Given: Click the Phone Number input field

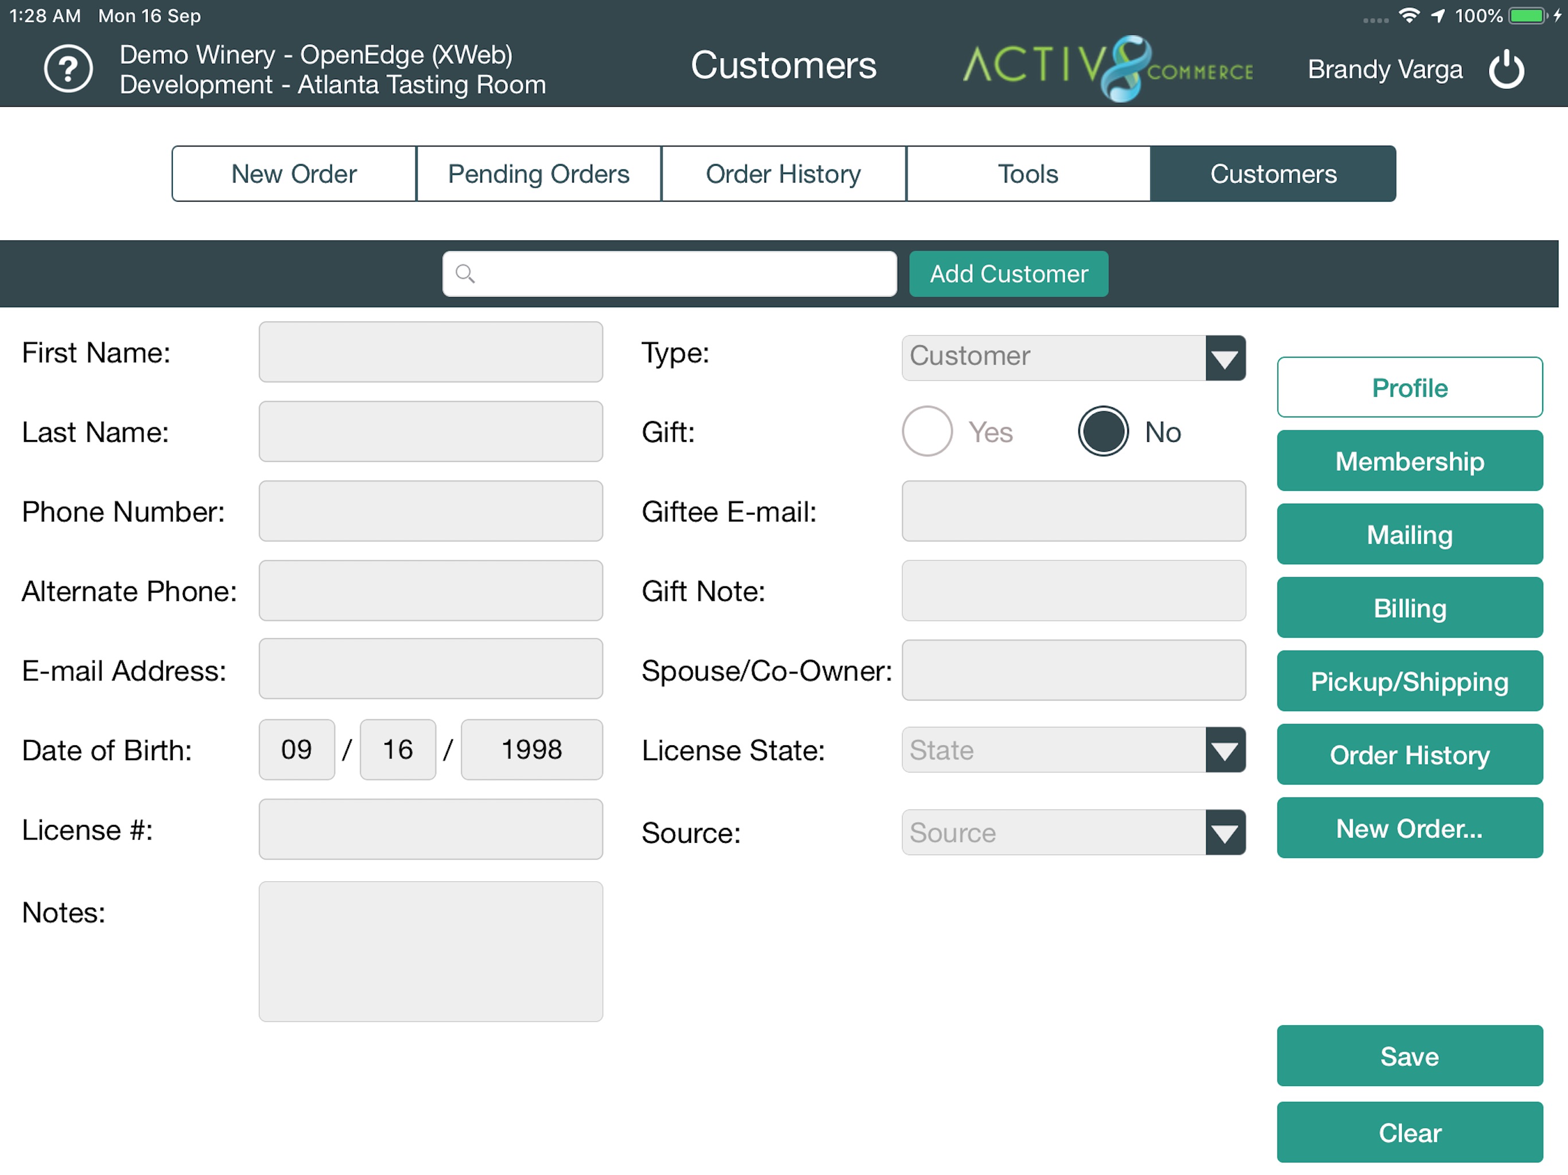Looking at the screenshot, I should (x=431, y=511).
